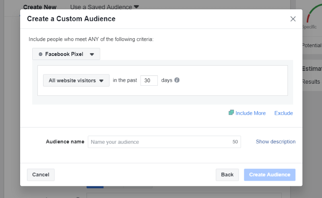This screenshot has height=198, width=322.
Task: Select the Create New tab
Action: coord(39,7)
